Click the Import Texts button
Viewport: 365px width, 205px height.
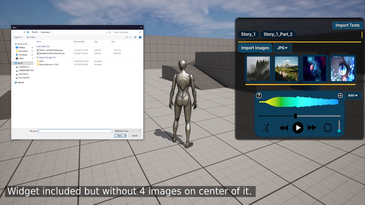click(348, 25)
